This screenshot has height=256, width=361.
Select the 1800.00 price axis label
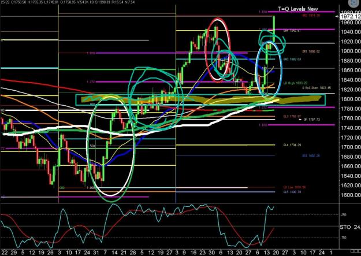351,99
